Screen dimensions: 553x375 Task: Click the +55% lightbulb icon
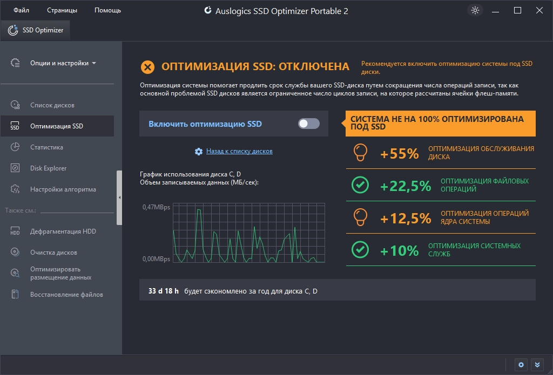coord(360,153)
